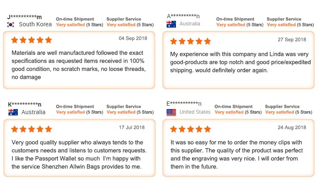318x191 pixels.
Task: Open the review about no scratch marks
Action: coord(79,60)
